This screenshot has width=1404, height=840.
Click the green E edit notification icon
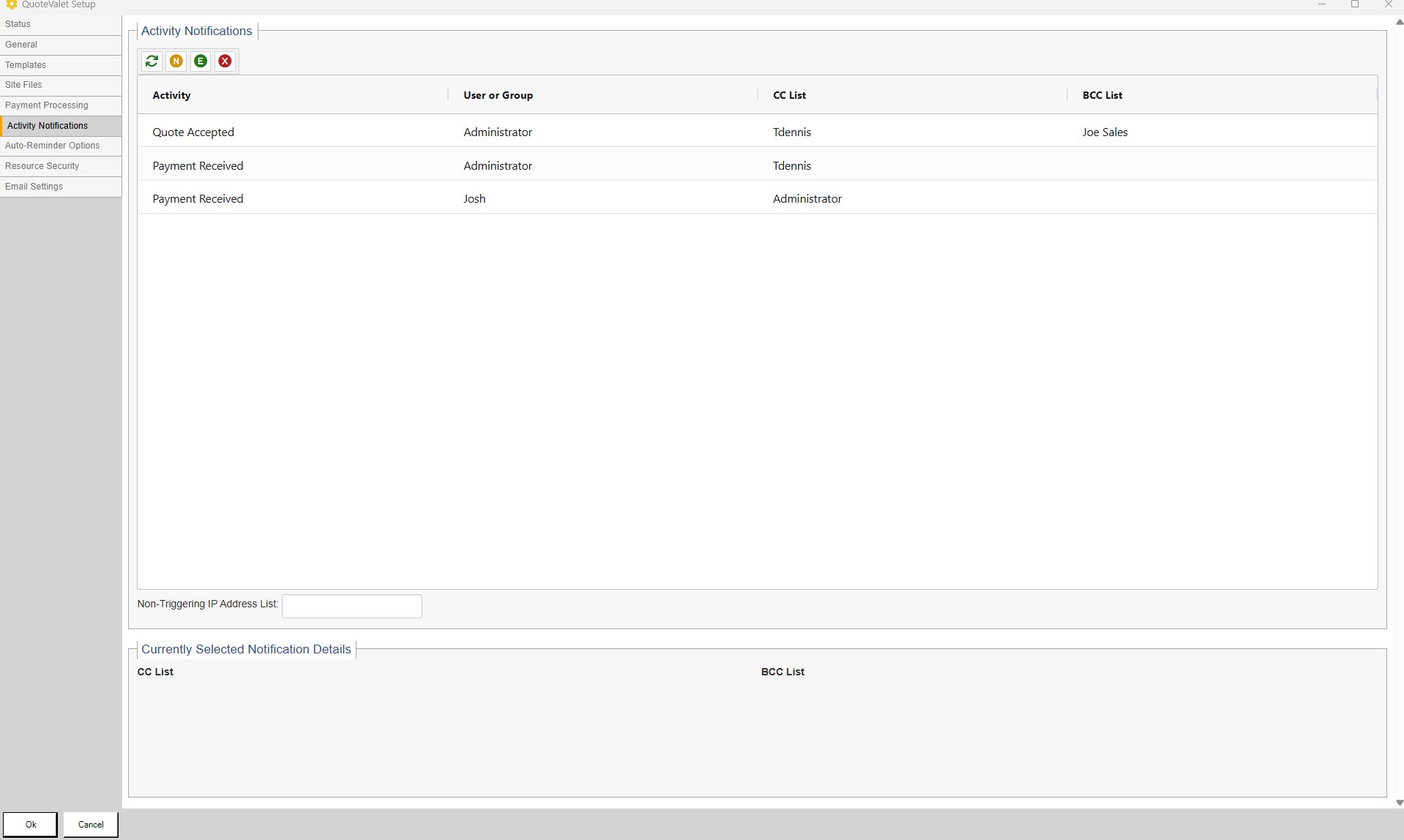coord(201,61)
